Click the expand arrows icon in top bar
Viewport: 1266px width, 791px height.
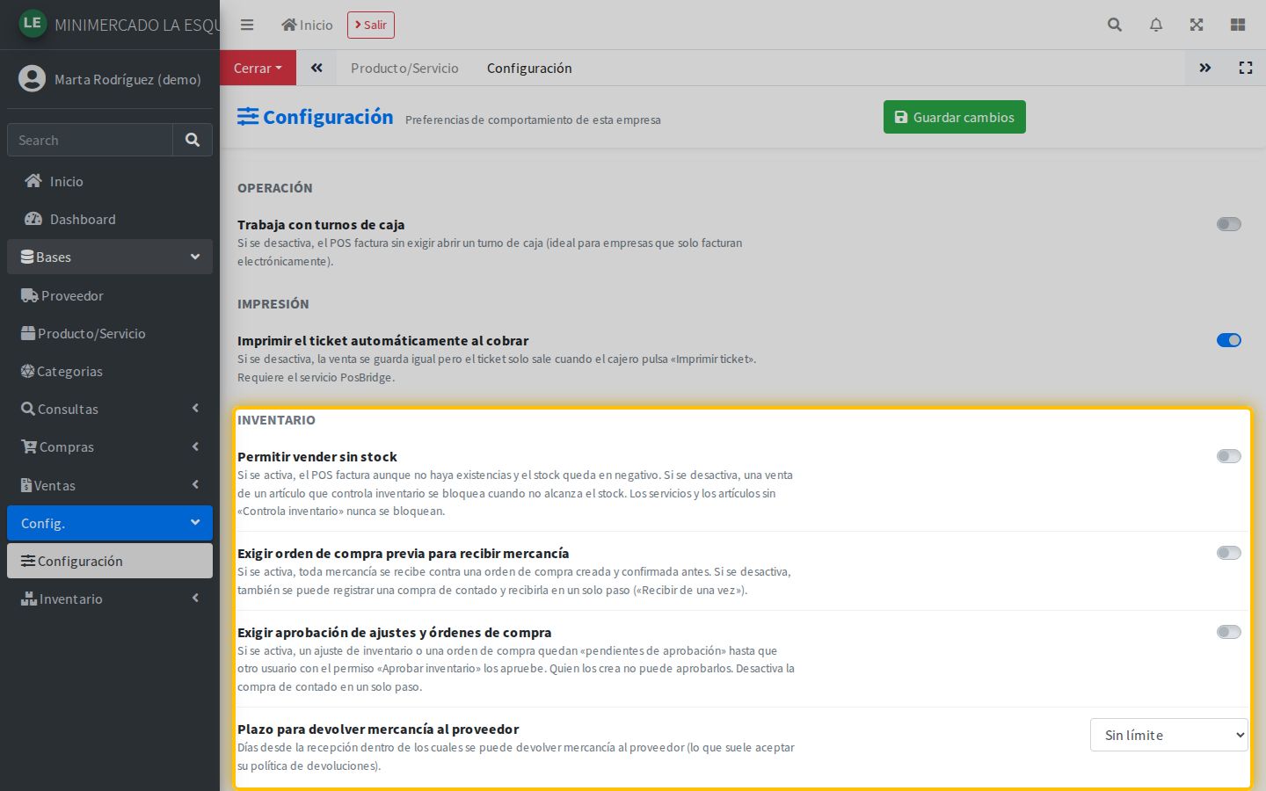pyautogui.click(x=1197, y=25)
